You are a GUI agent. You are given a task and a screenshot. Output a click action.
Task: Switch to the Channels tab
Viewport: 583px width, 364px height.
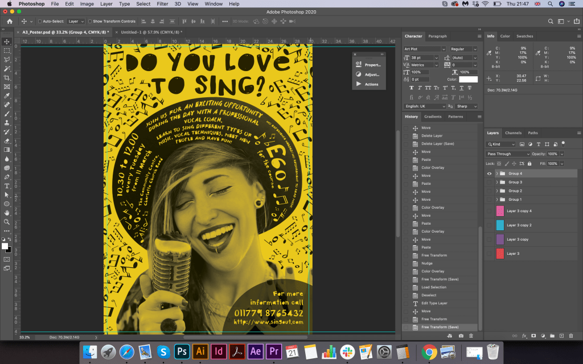pos(513,133)
